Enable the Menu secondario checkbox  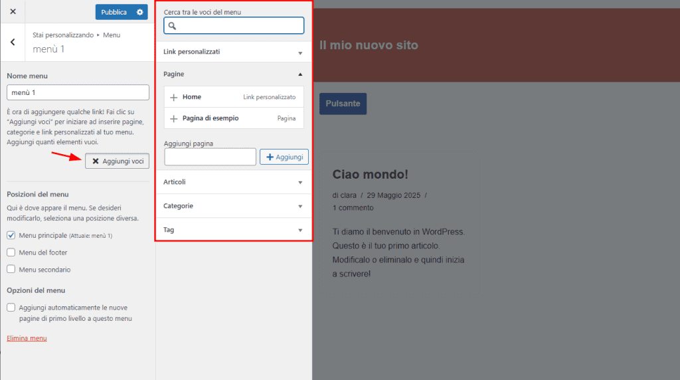[11, 269]
